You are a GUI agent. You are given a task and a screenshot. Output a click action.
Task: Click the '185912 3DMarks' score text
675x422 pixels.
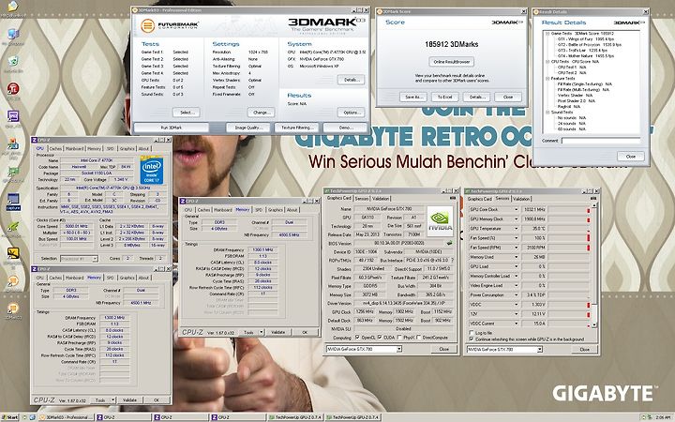451,44
